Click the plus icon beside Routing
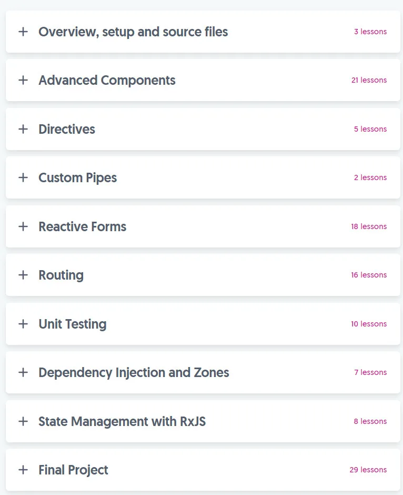This screenshot has height=495, width=403. (23, 275)
